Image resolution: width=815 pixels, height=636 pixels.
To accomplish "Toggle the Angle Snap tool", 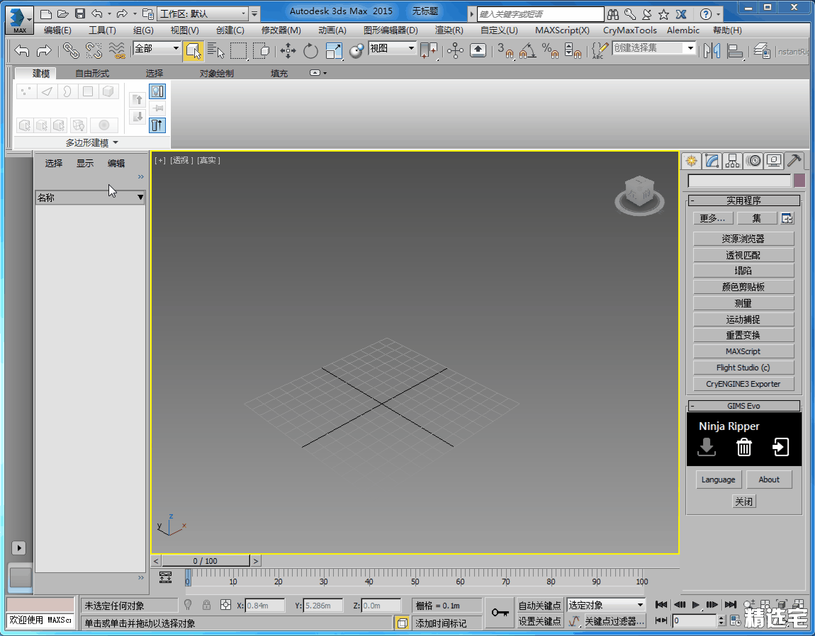I will coord(527,50).
